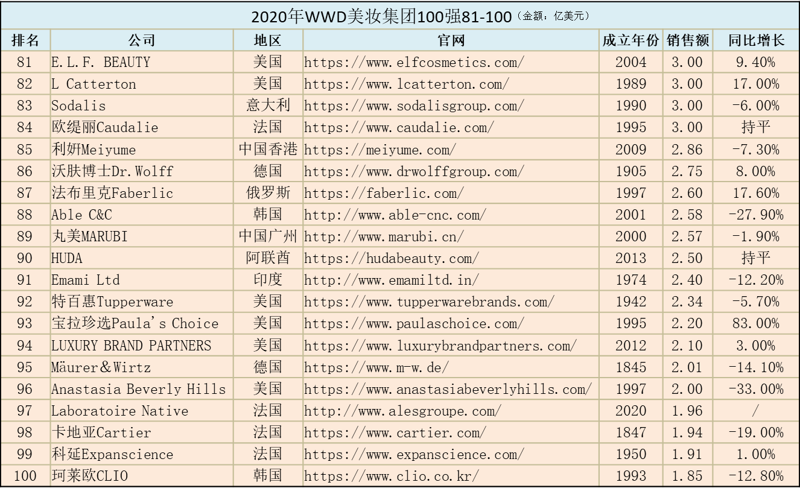Select the 83.00% growth cell

point(755,323)
